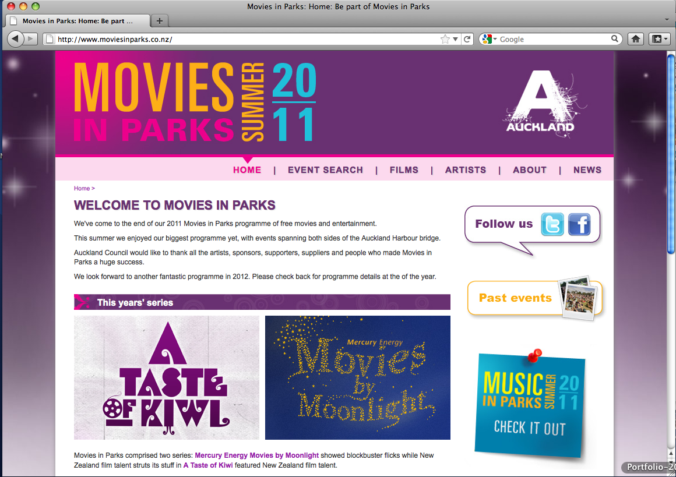The width and height of the screenshot is (676, 477).
Task: Open the EVENT SEARCH navigation item
Action: (326, 170)
